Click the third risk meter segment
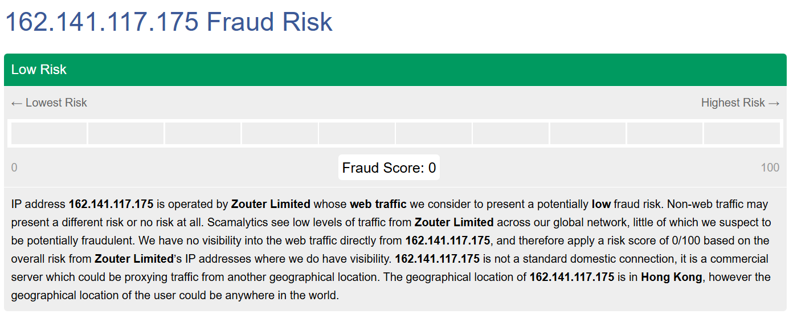This screenshot has height=314, width=789. tap(203, 133)
